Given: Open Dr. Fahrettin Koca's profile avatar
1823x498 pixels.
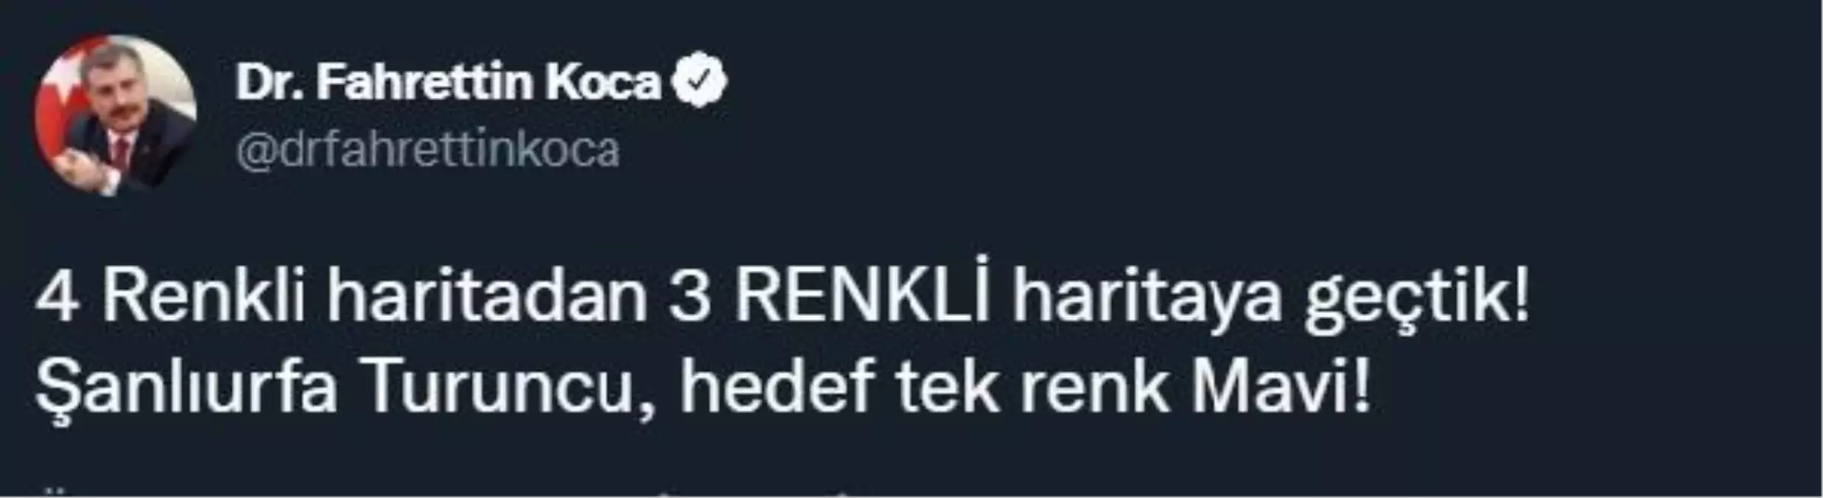Looking at the screenshot, I should pyautogui.click(x=115, y=115).
